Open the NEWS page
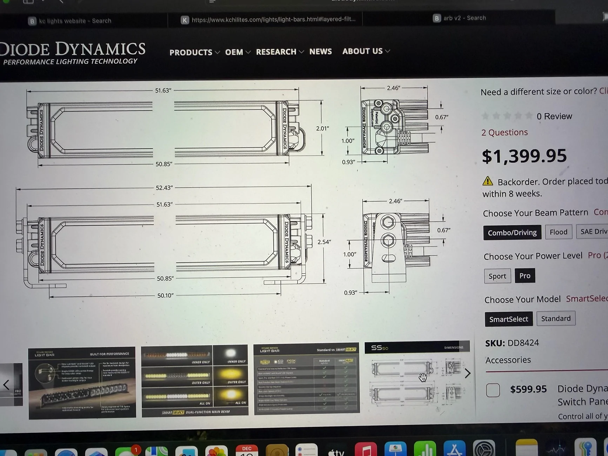 point(320,52)
